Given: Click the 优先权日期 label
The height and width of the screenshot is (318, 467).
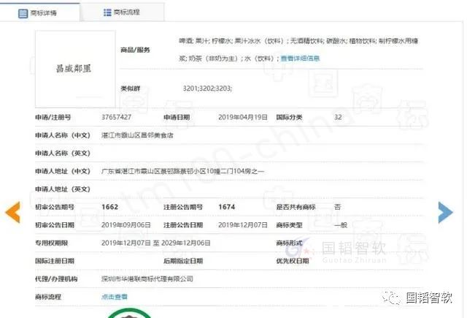Looking at the screenshot, I should click(292, 261).
